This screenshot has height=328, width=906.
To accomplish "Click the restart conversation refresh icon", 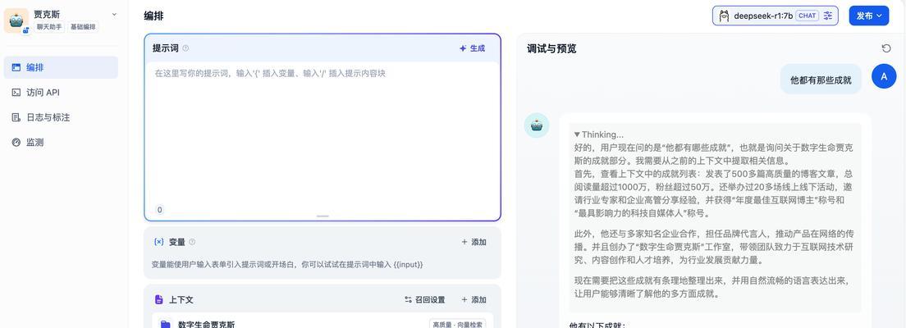I will tap(886, 48).
